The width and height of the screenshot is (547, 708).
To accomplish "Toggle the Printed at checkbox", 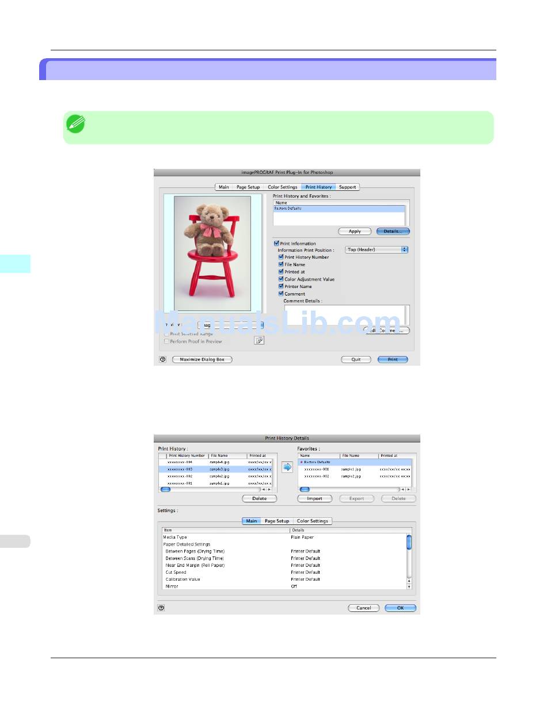I will [x=281, y=272].
